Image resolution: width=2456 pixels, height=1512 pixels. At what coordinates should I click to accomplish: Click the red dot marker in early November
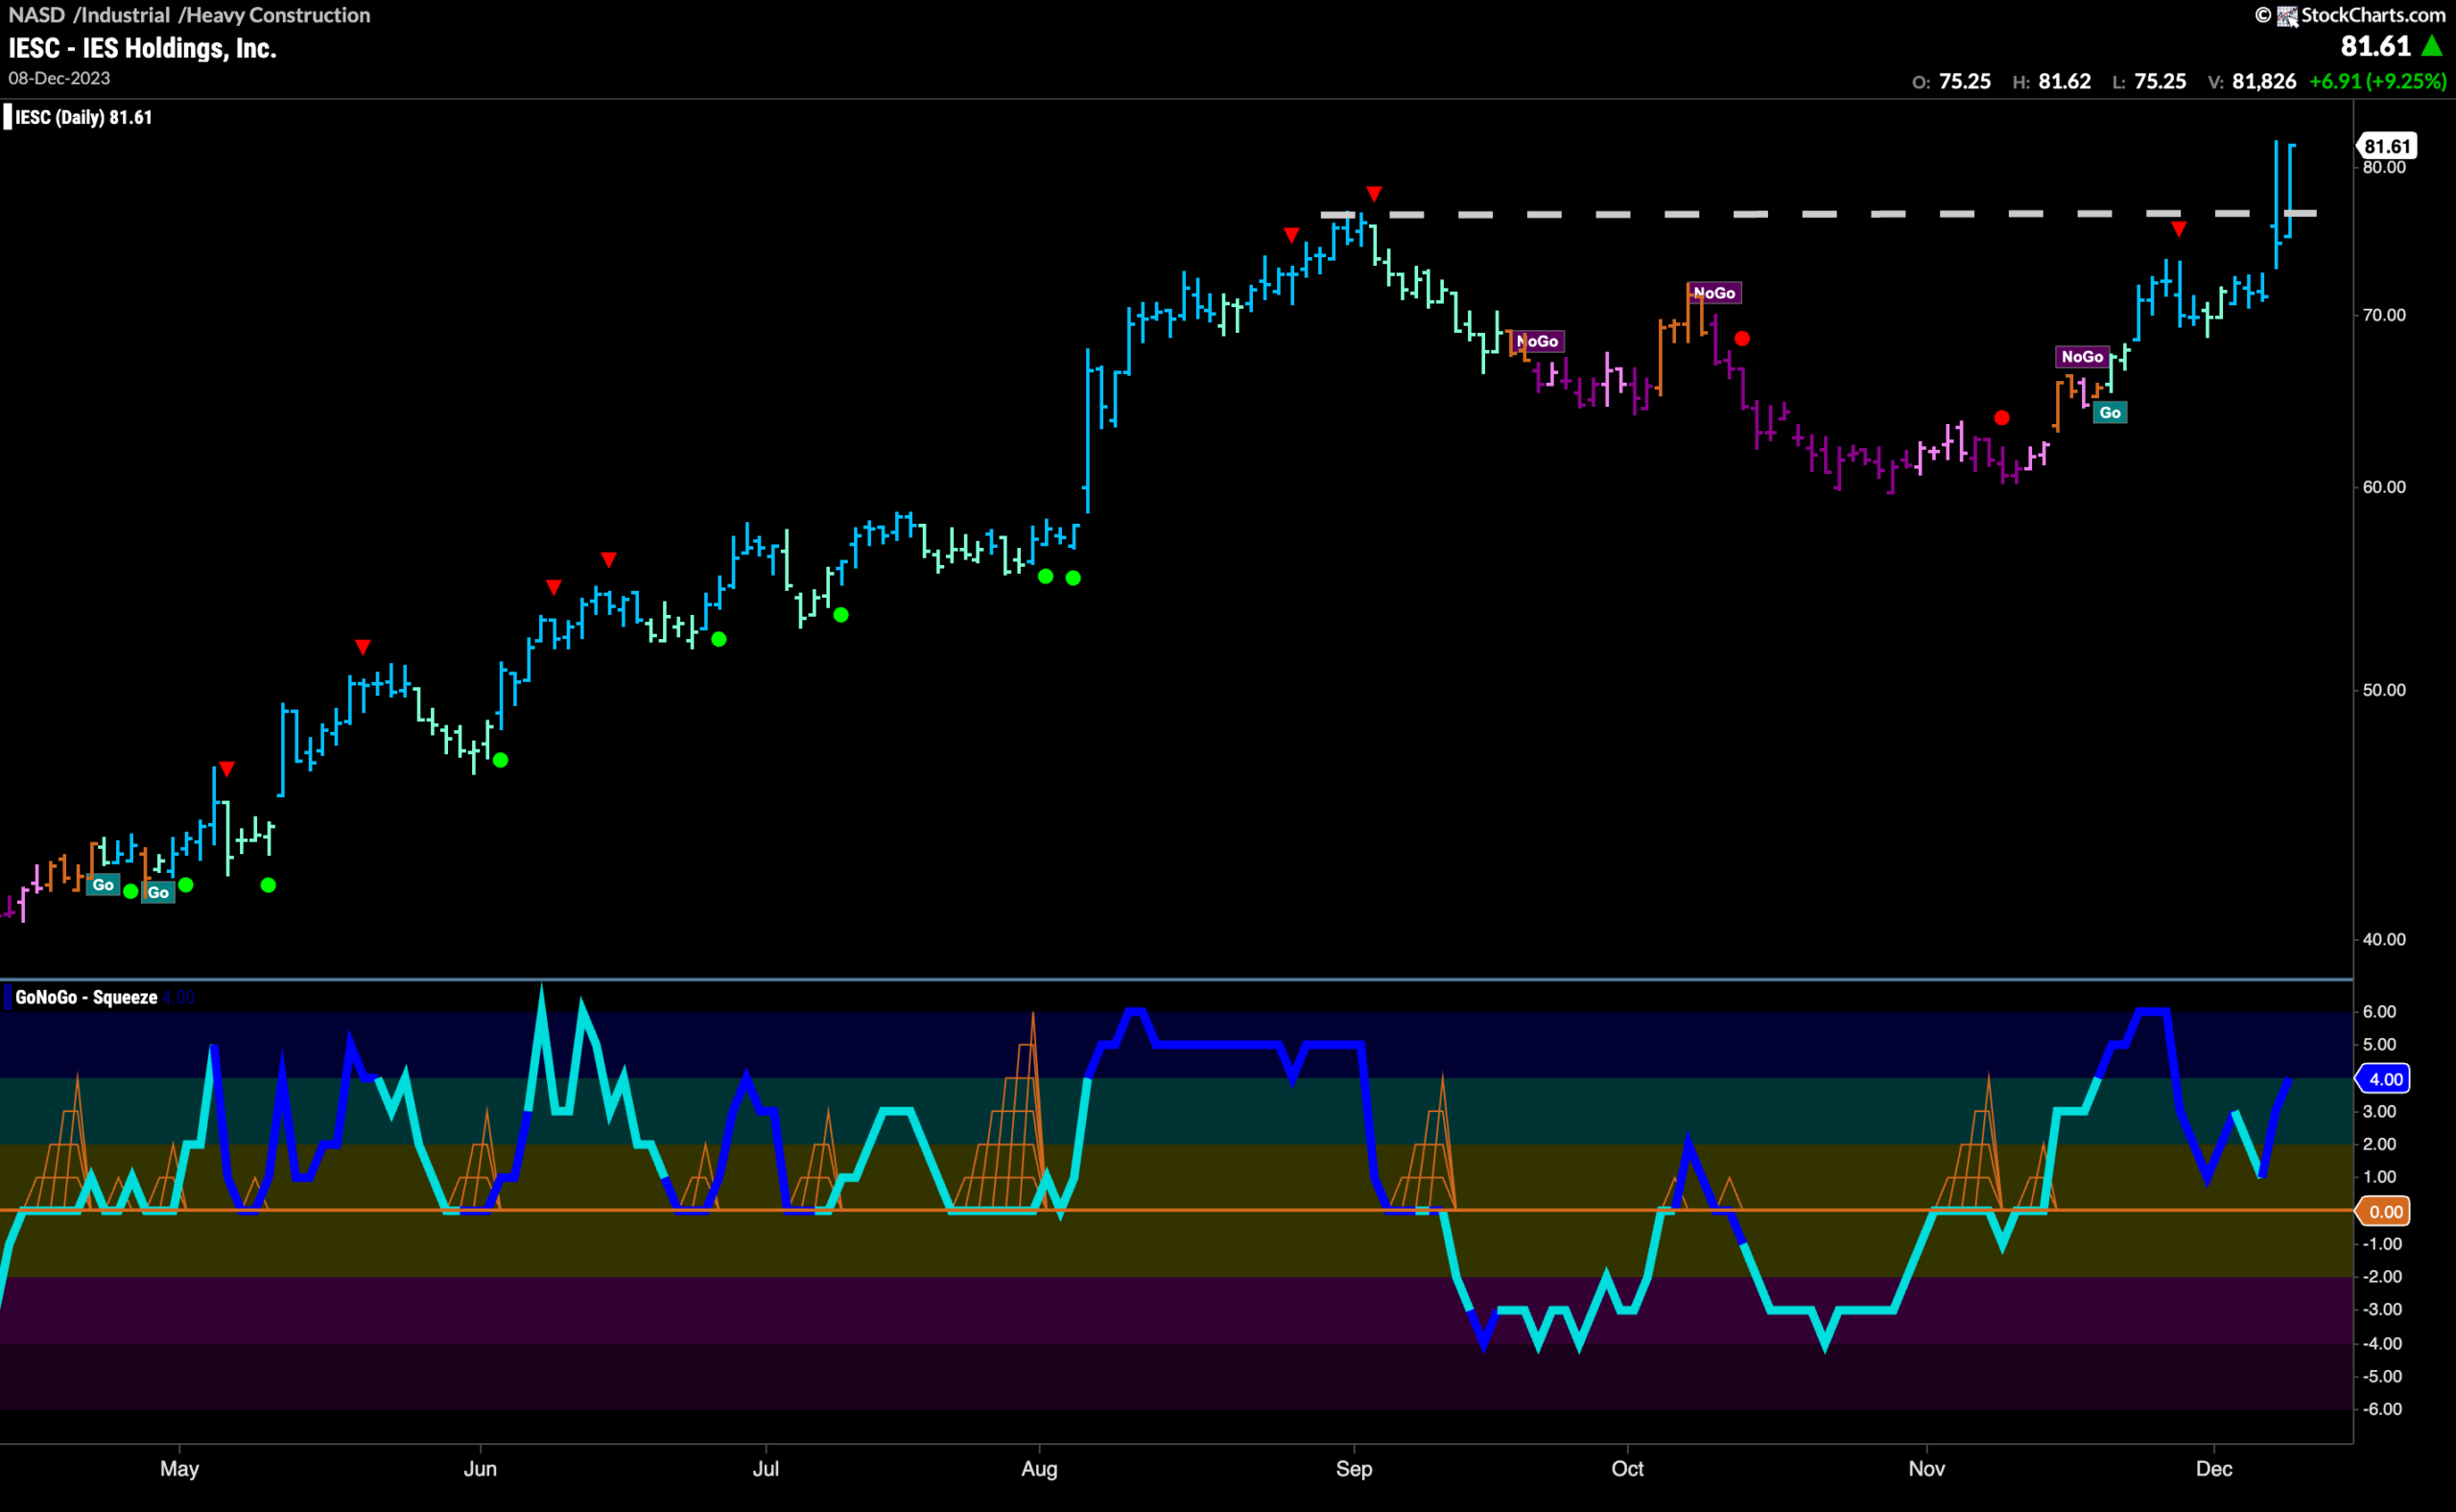click(2001, 418)
